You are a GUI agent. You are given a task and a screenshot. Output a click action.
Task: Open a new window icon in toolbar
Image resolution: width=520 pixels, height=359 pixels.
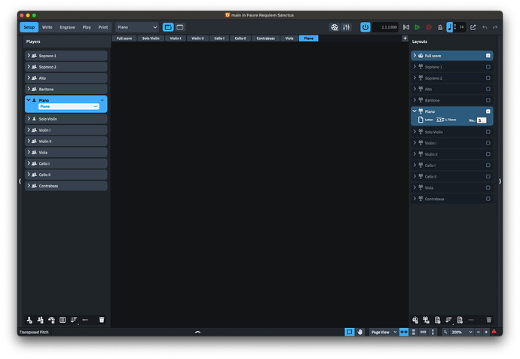180,27
